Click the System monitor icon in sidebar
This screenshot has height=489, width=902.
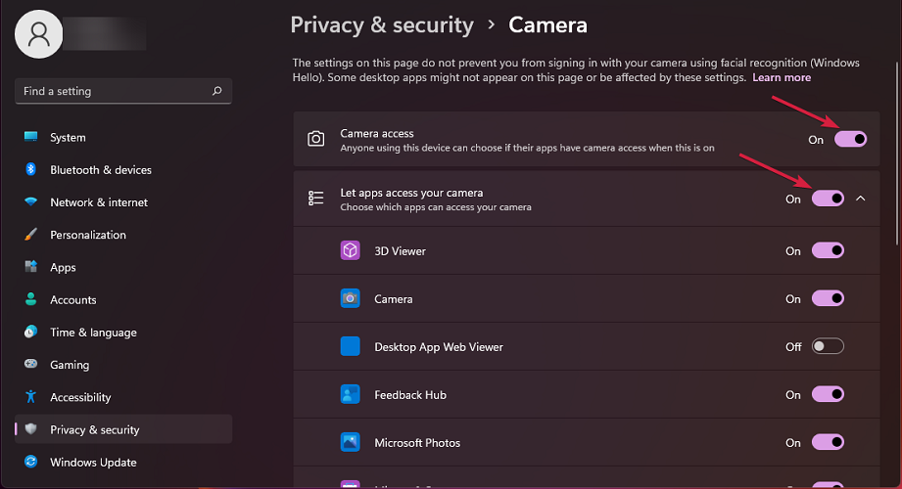point(31,137)
